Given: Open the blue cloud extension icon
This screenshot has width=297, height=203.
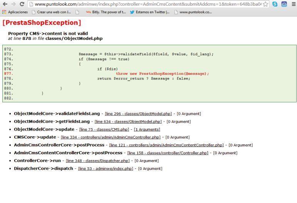Looking at the screenshot, I should pyautogui.click(x=284, y=4).
